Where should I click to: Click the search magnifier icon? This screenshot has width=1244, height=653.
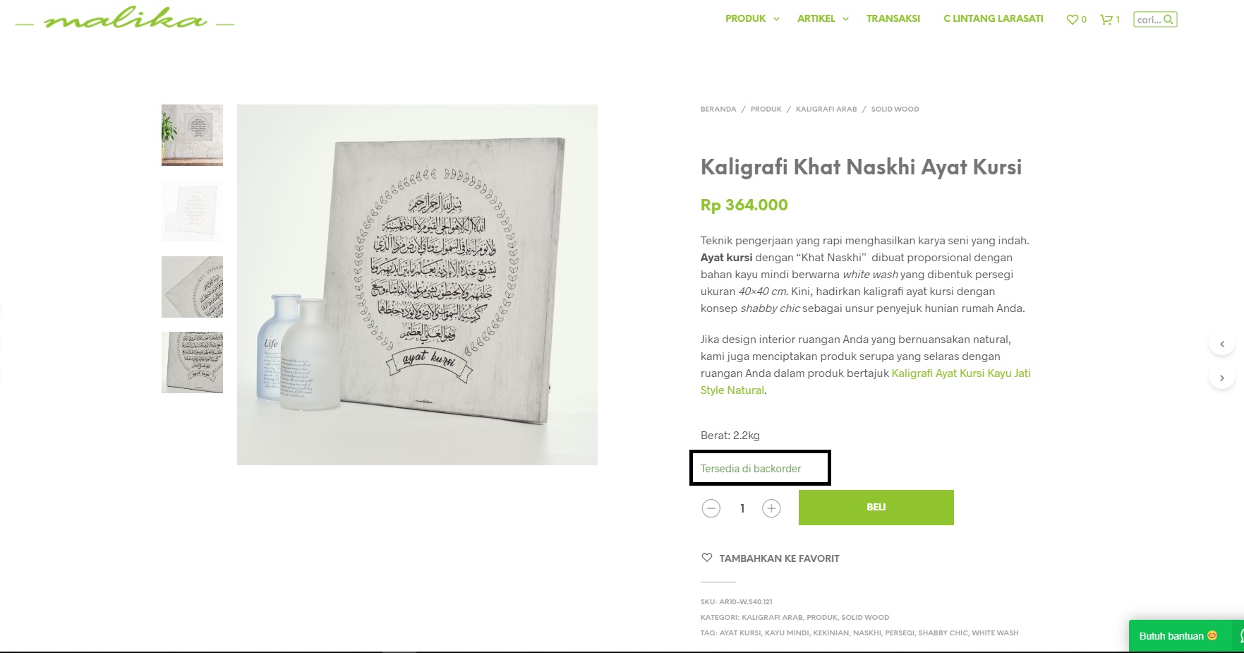[x=1168, y=20]
